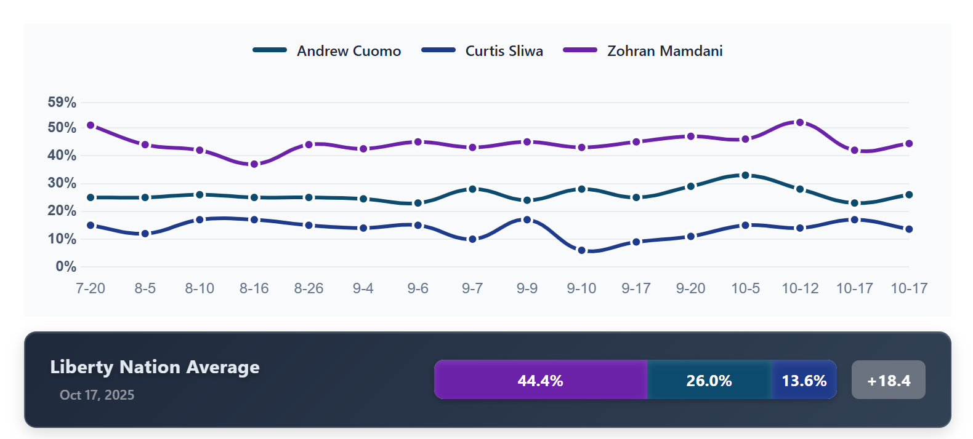Toggle the Andrew Cuomo legend label
This screenshot has width=973, height=439.
(x=349, y=51)
